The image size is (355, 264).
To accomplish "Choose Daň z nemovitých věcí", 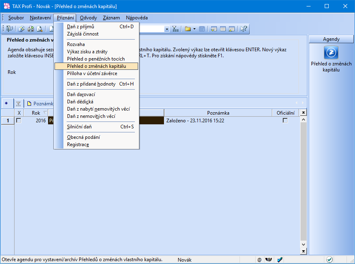I will pyautogui.click(x=97, y=116).
